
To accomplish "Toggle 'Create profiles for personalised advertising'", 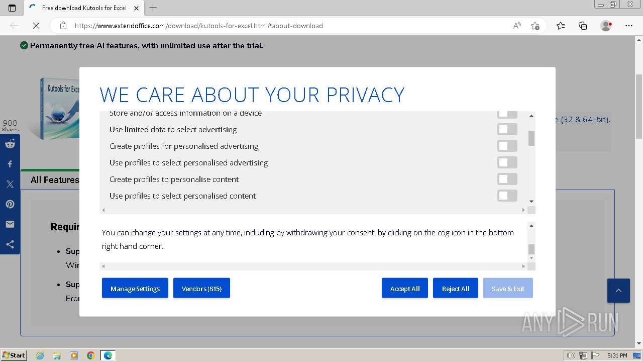I will click(507, 146).
